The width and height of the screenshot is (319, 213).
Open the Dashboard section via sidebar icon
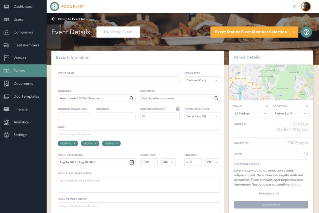point(7,7)
